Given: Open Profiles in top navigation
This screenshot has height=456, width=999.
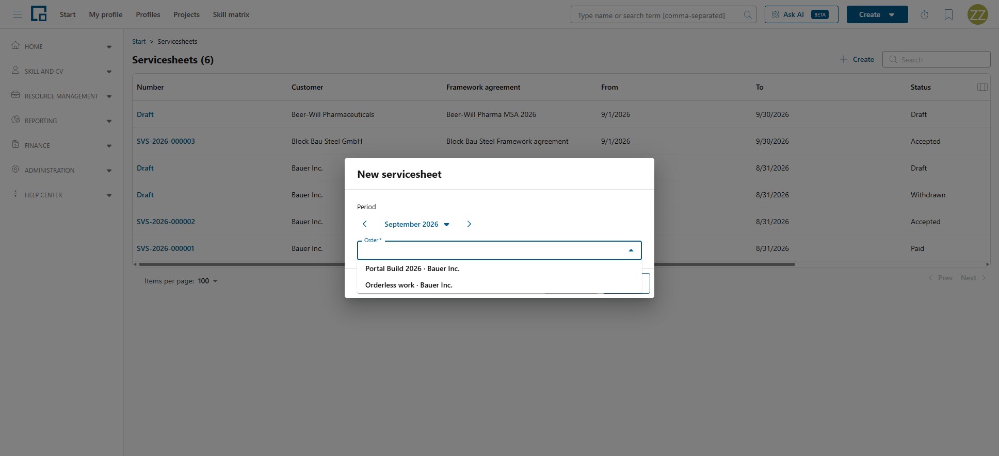Looking at the screenshot, I should point(148,14).
